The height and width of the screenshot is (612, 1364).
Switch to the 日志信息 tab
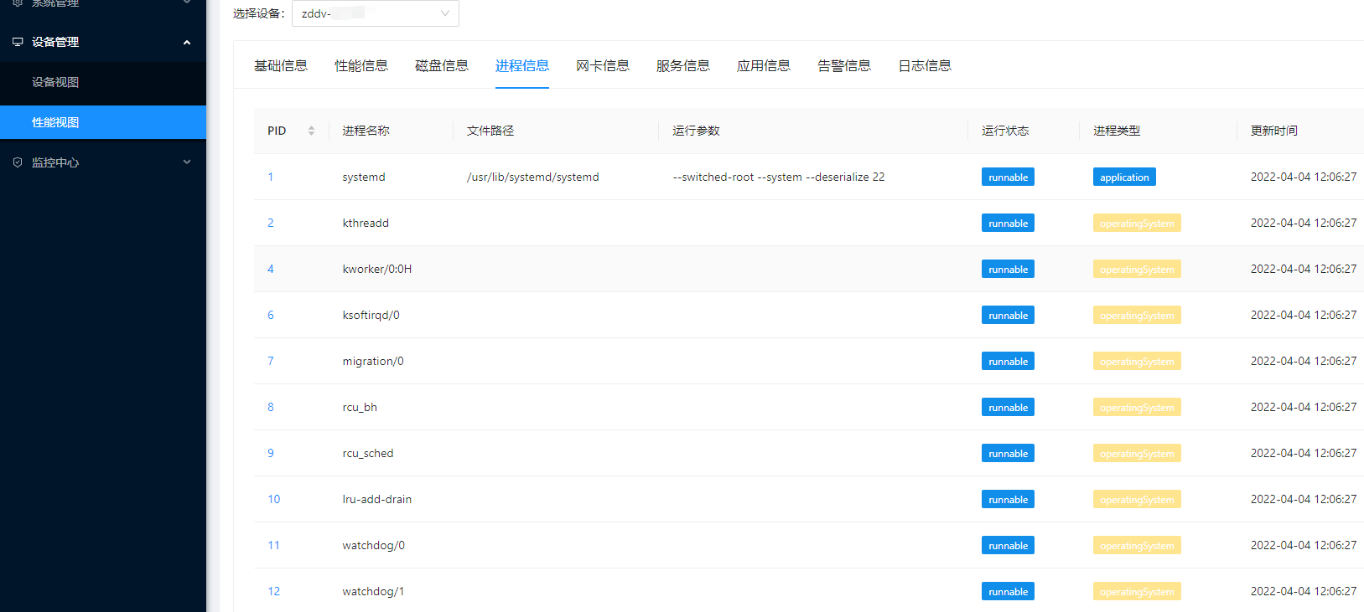(x=925, y=65)
